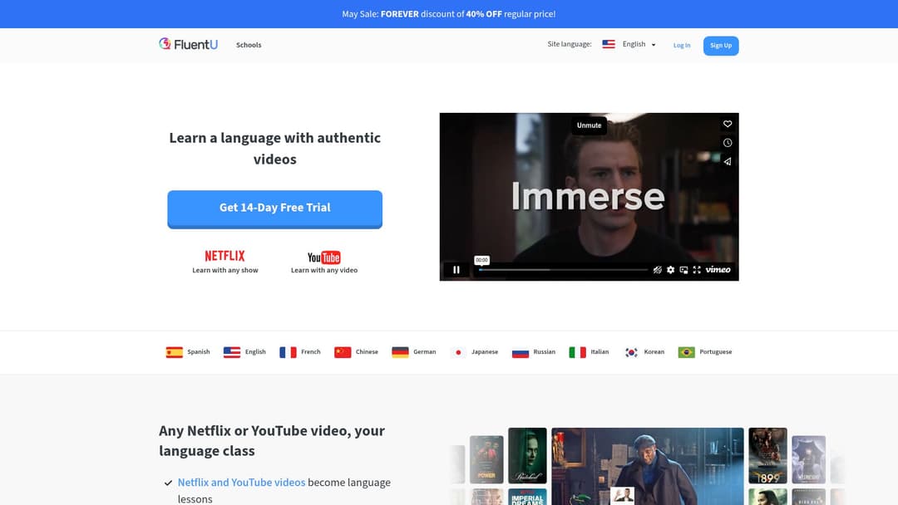
Task: Click the FluentU logo
Action: [189, 44]
